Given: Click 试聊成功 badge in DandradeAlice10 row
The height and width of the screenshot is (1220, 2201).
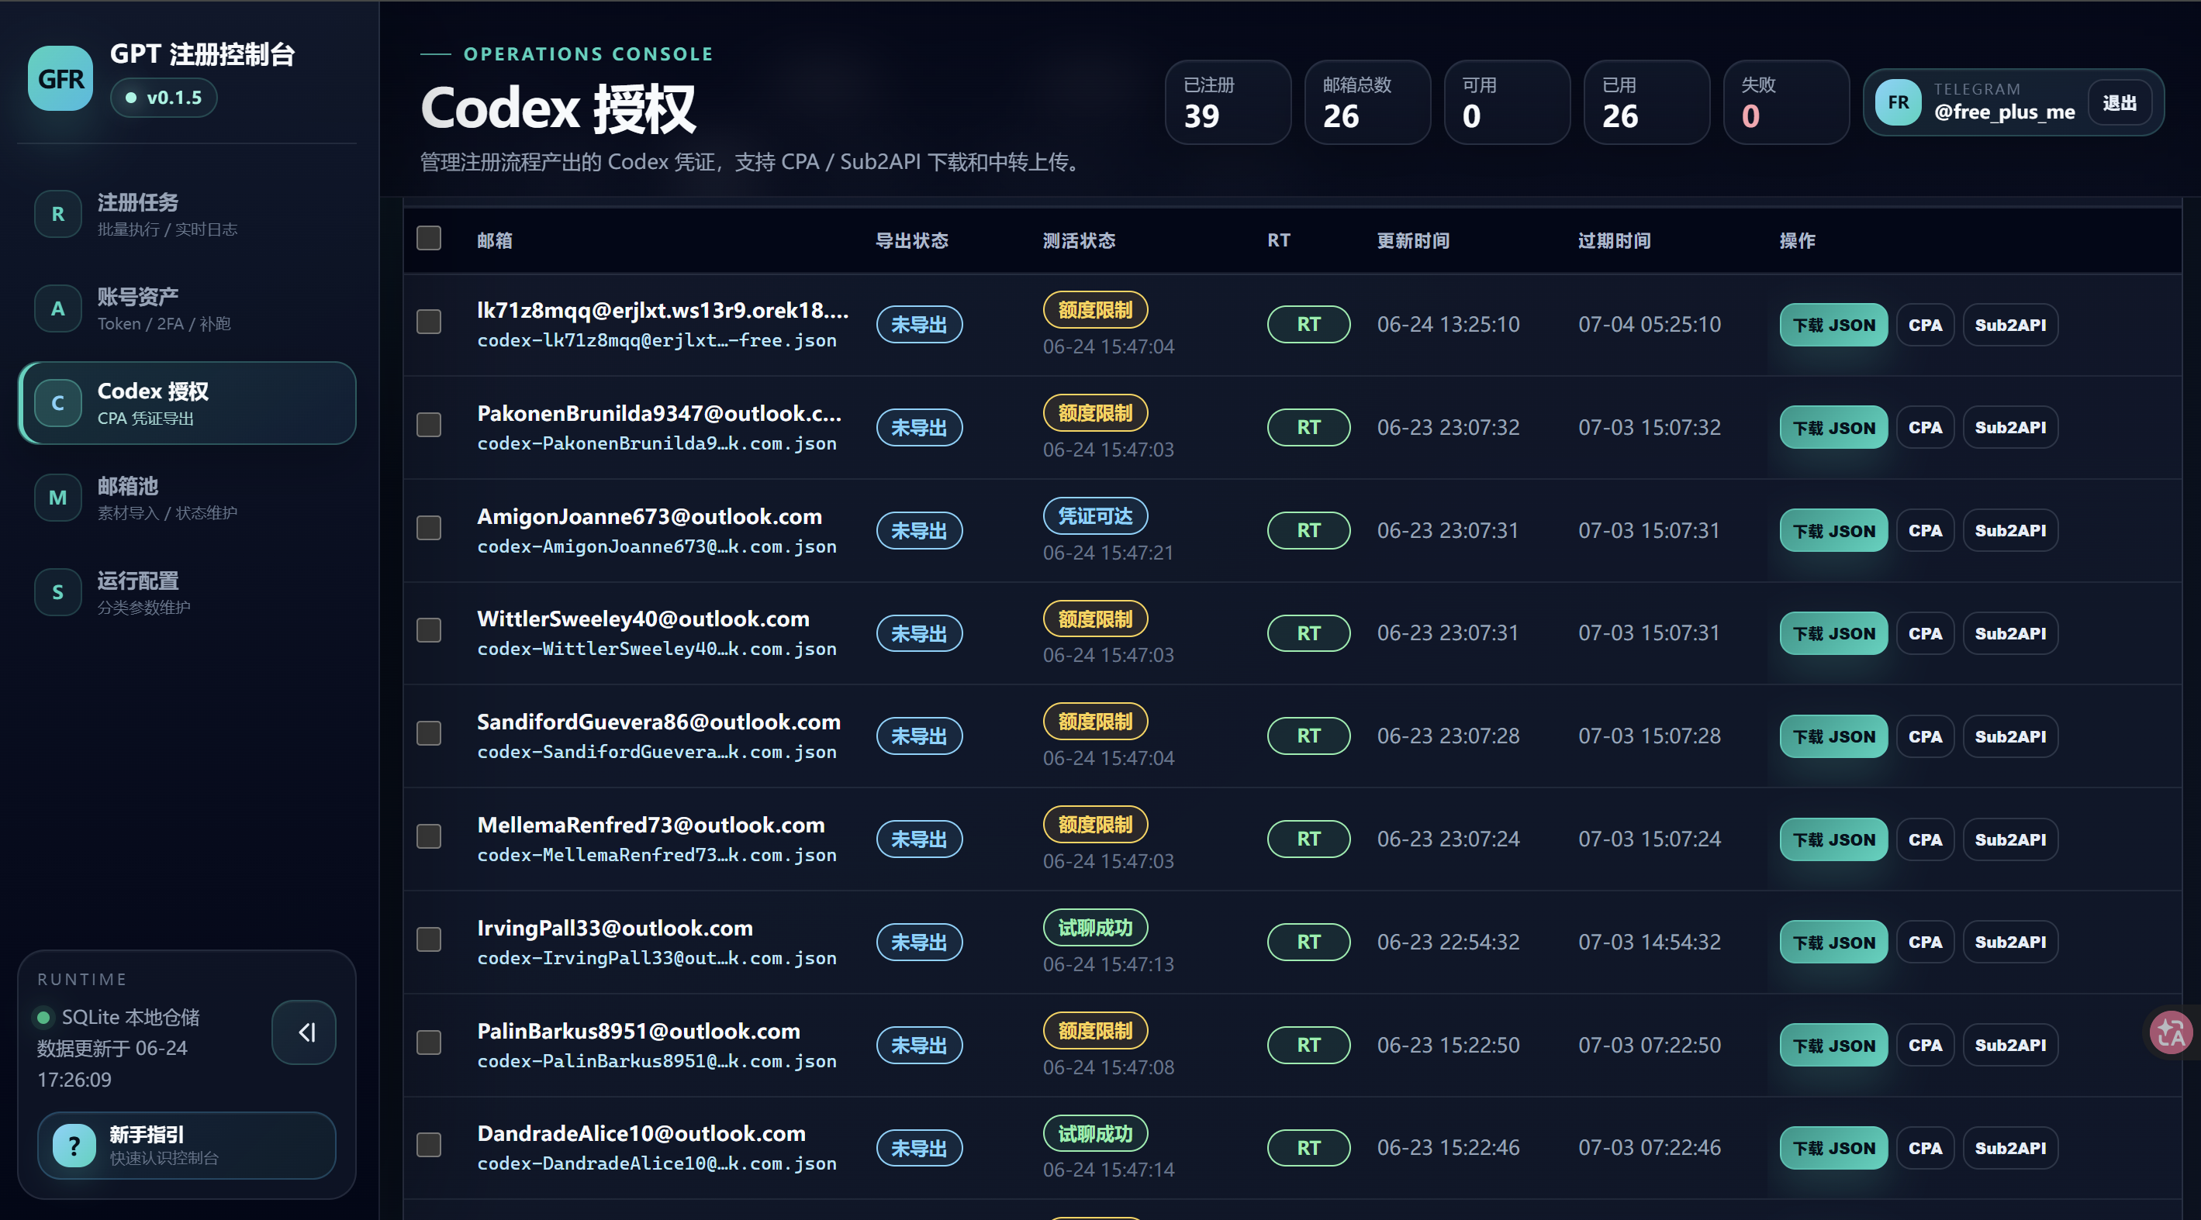Looking at the screenshot, I should click(1094, 1134).
